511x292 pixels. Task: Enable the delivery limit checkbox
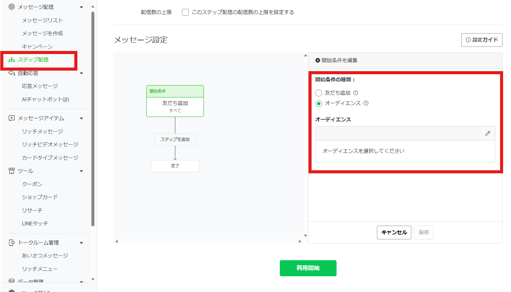tap(185, 12)
